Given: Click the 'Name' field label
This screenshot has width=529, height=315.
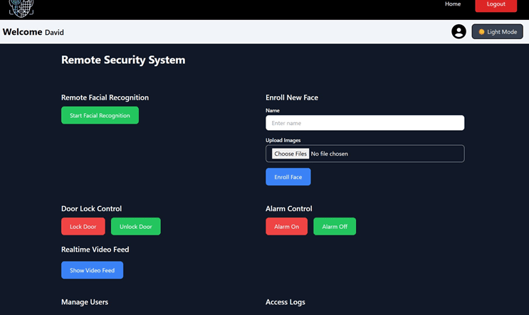Looking at the screenshot, I should pos(273,110).
